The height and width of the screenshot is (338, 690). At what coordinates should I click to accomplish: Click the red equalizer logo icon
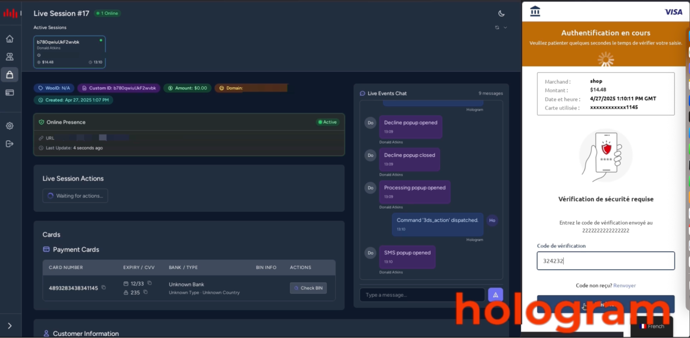(10, 13)
